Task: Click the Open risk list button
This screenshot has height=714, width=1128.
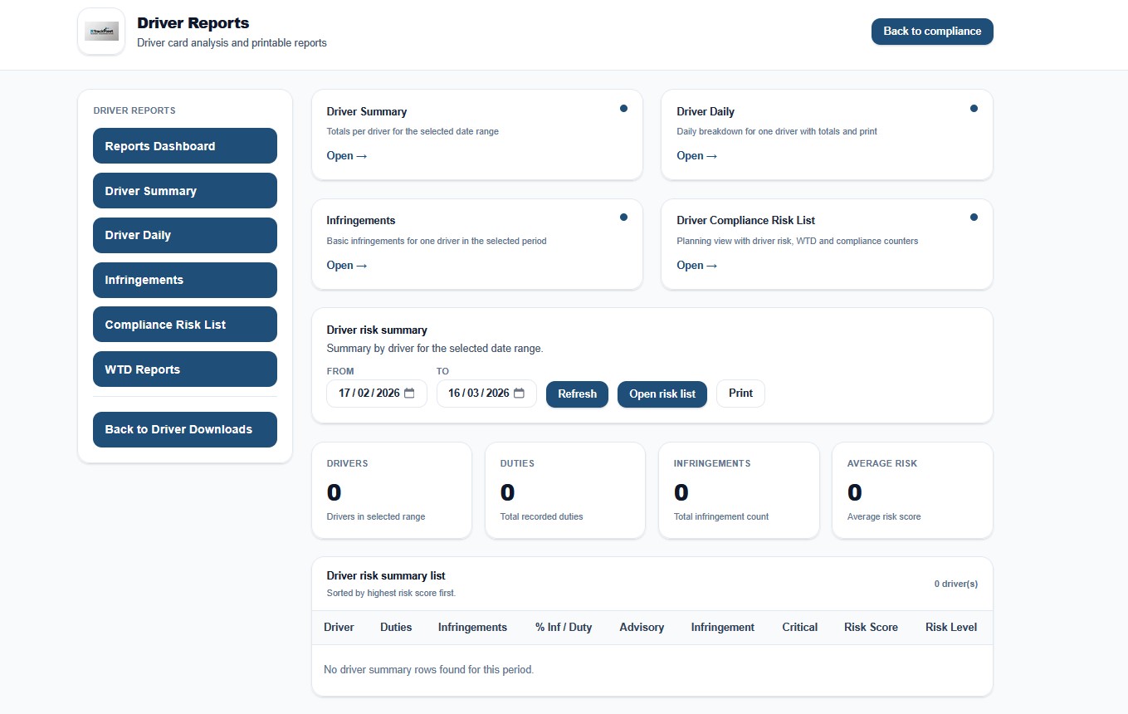Action: [662, 394]
